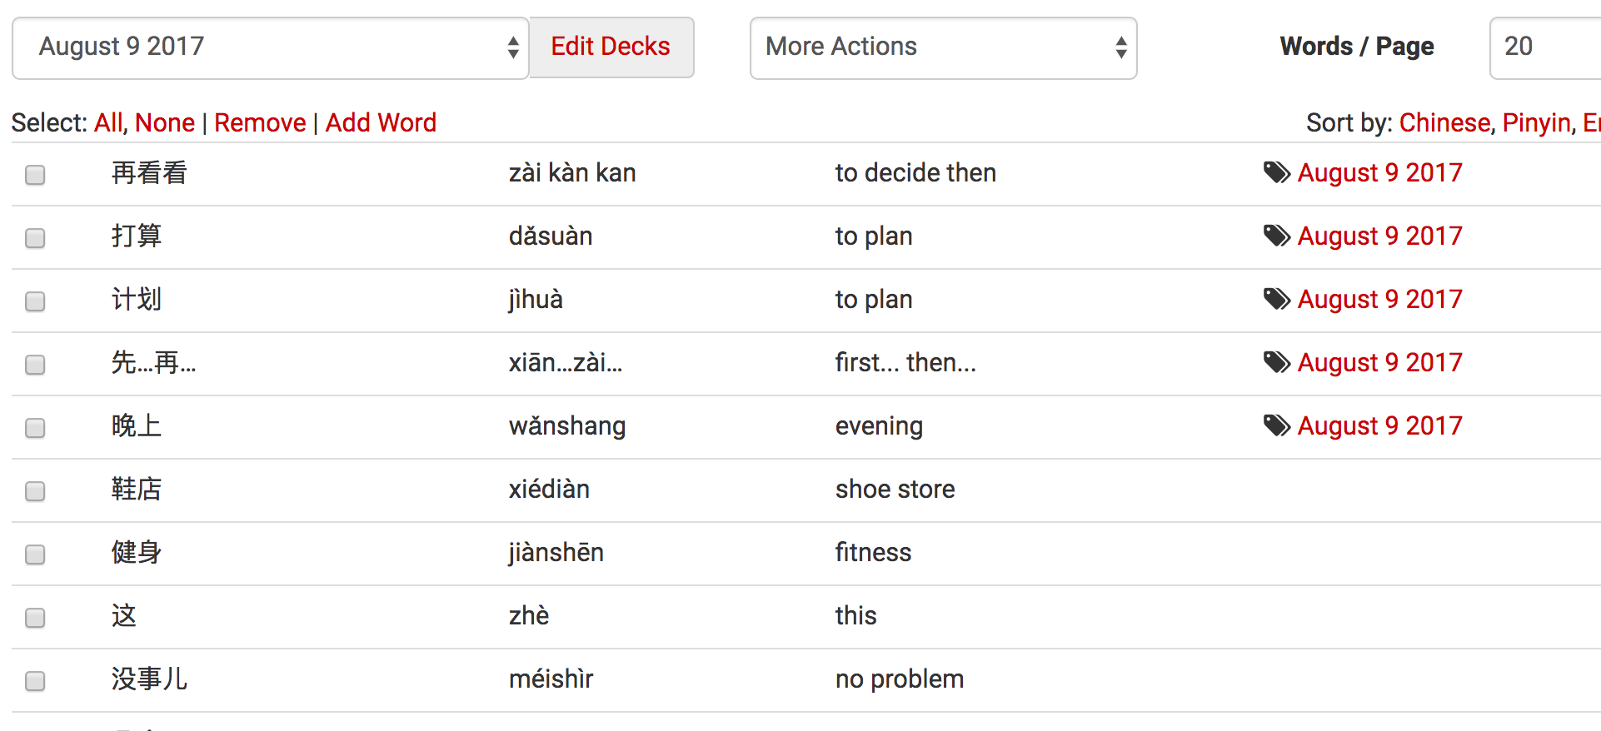The image size is (1601, 731).
Task: Sort the list by Chinese
Action: point(1444,123)
